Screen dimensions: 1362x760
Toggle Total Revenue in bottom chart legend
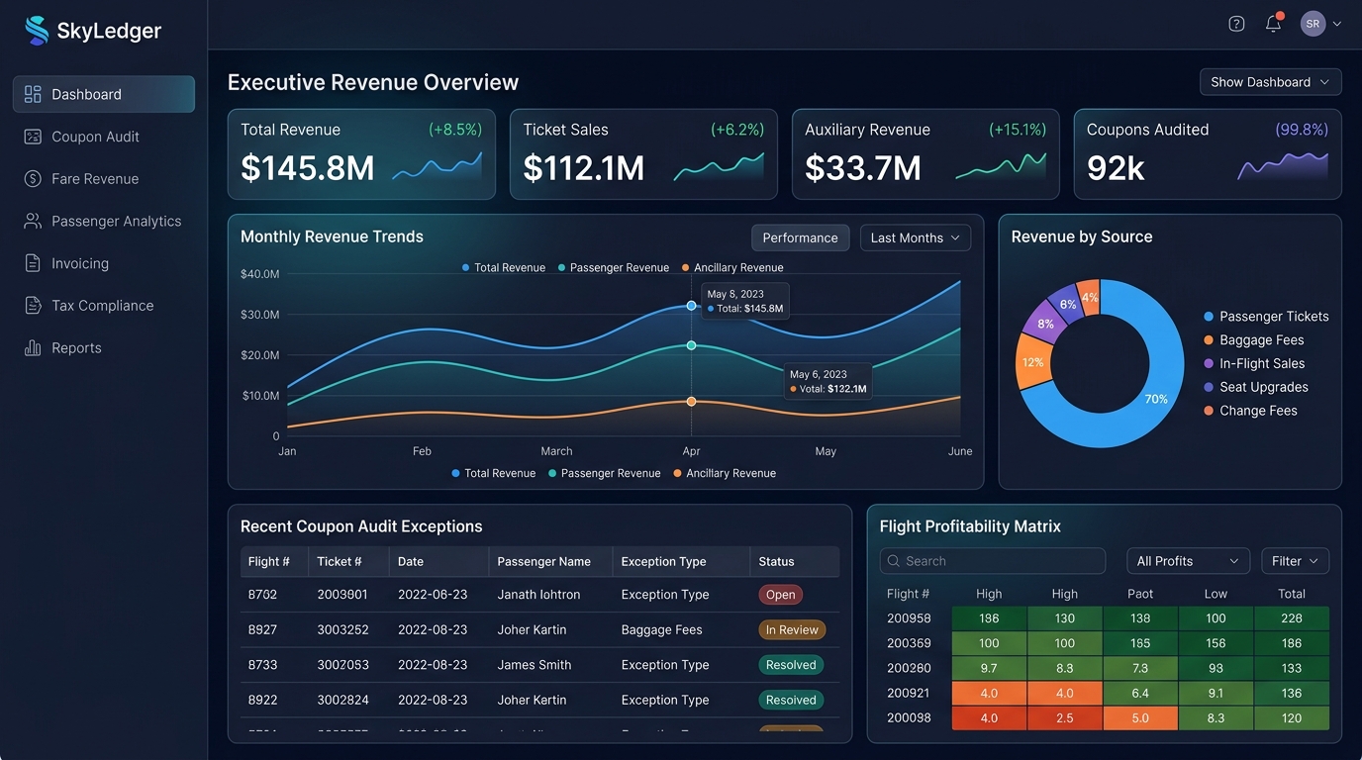[x=493, y=473]
